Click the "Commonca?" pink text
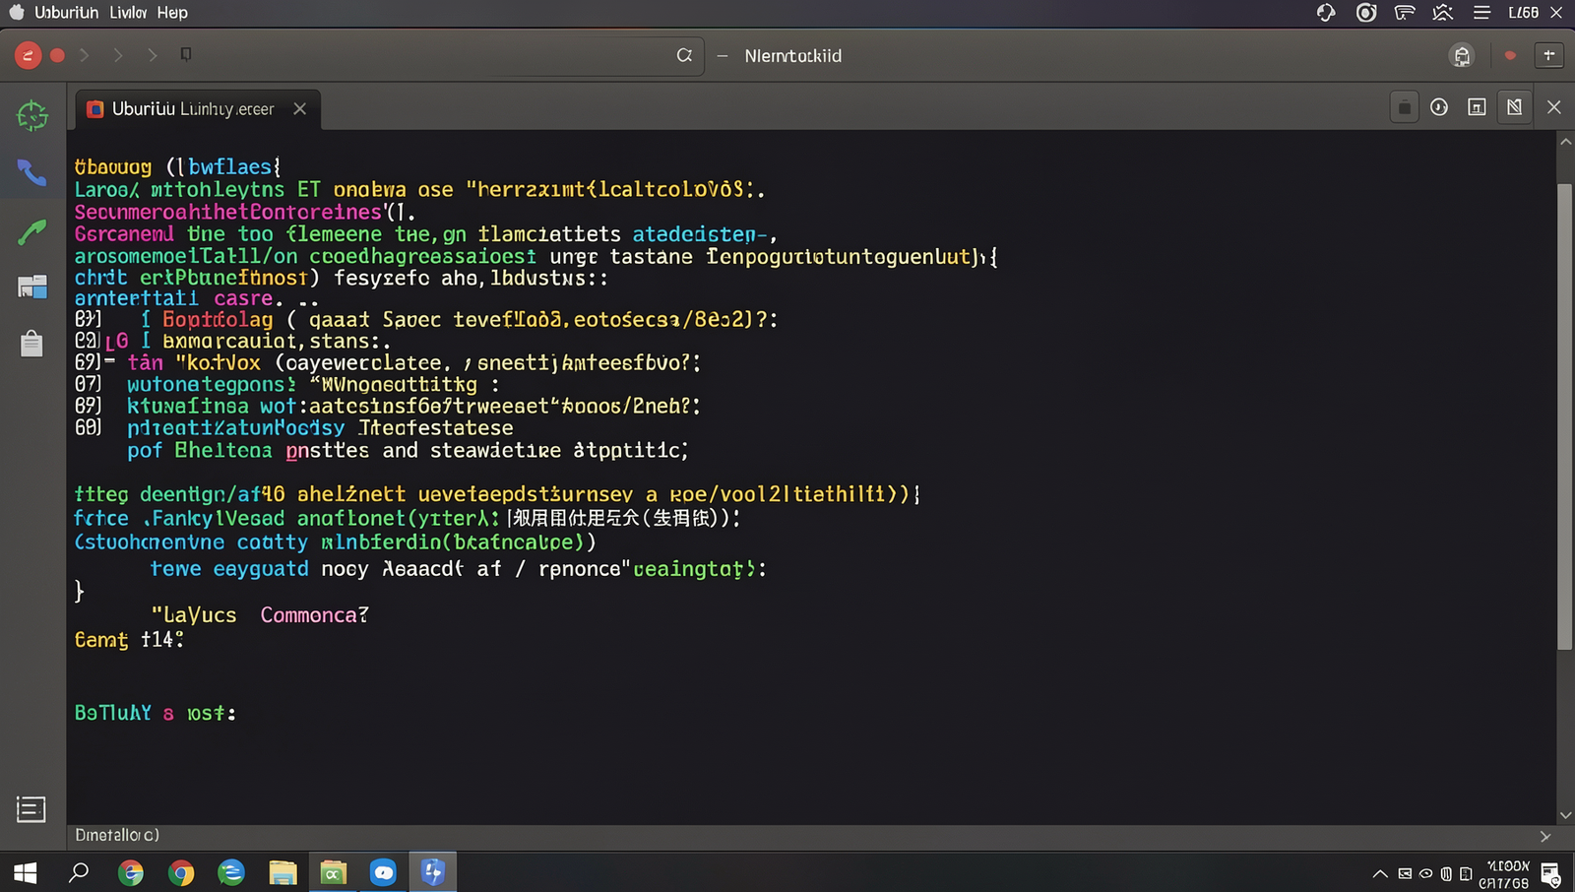The image size is (1575, 892). [314, 615]
